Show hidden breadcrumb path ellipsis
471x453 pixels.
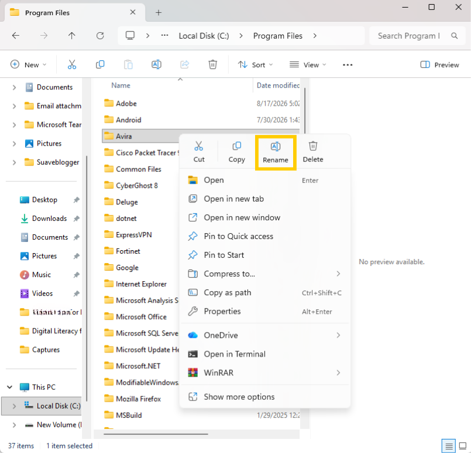[x=164, y=36]
